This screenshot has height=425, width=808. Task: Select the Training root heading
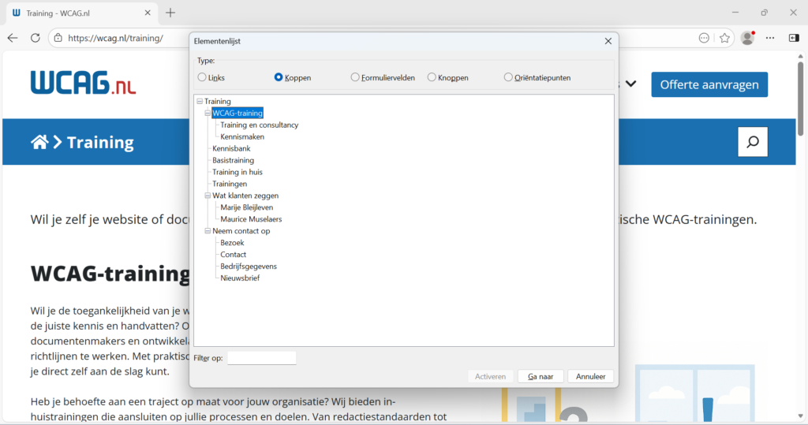[218, 102]
